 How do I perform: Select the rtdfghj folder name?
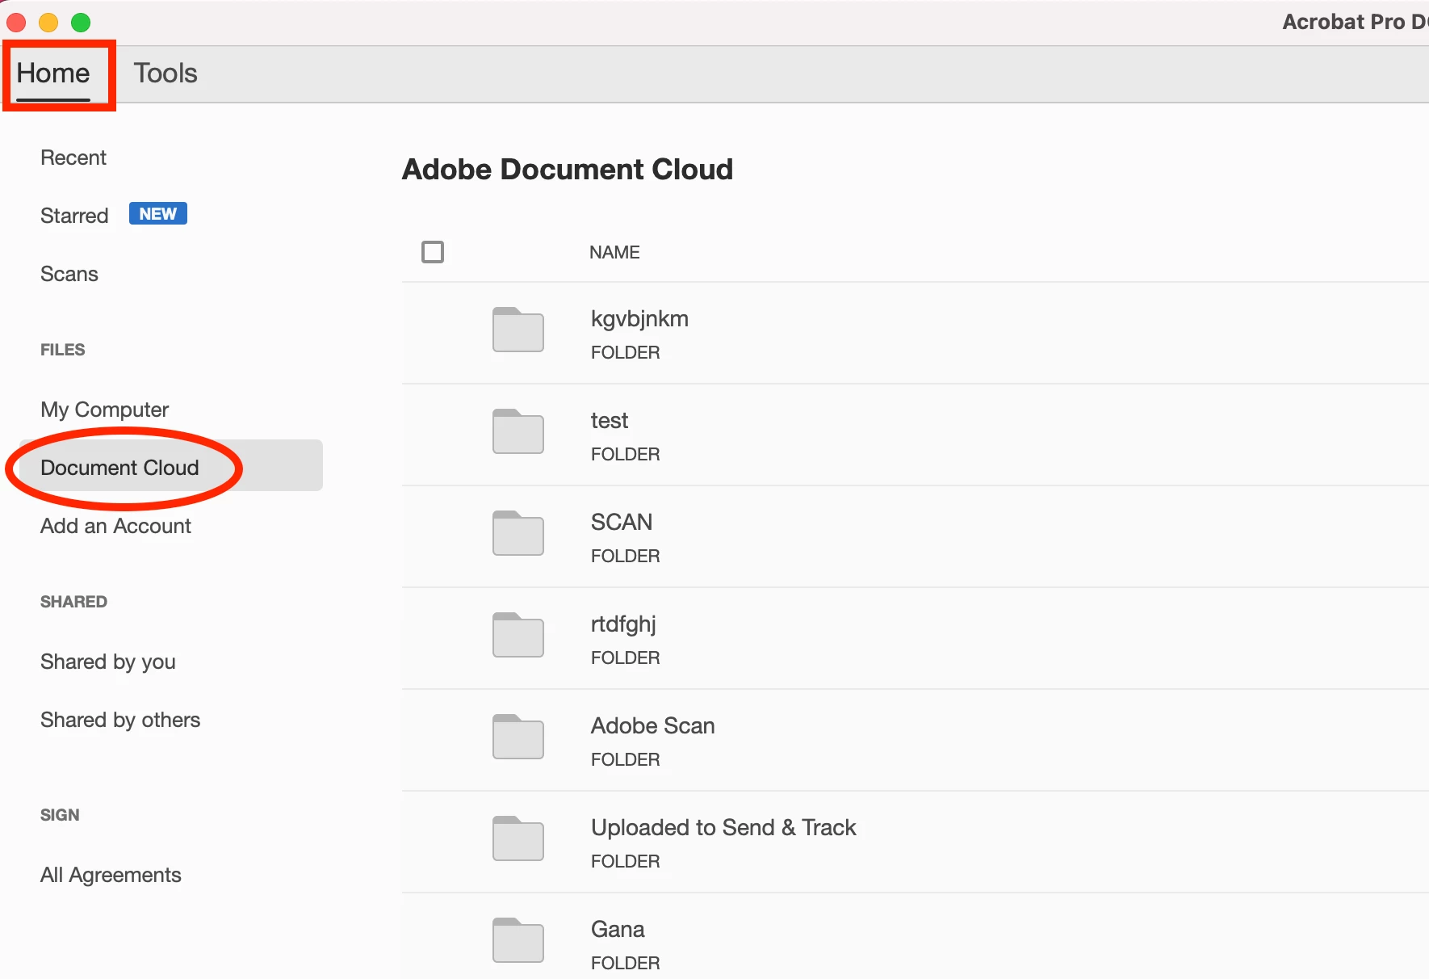(x=623, y=624)
